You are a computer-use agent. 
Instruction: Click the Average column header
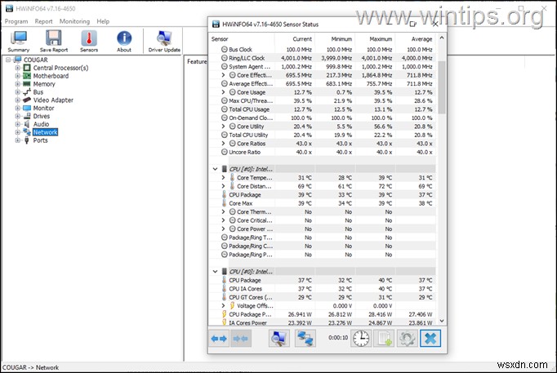(416, 39)
